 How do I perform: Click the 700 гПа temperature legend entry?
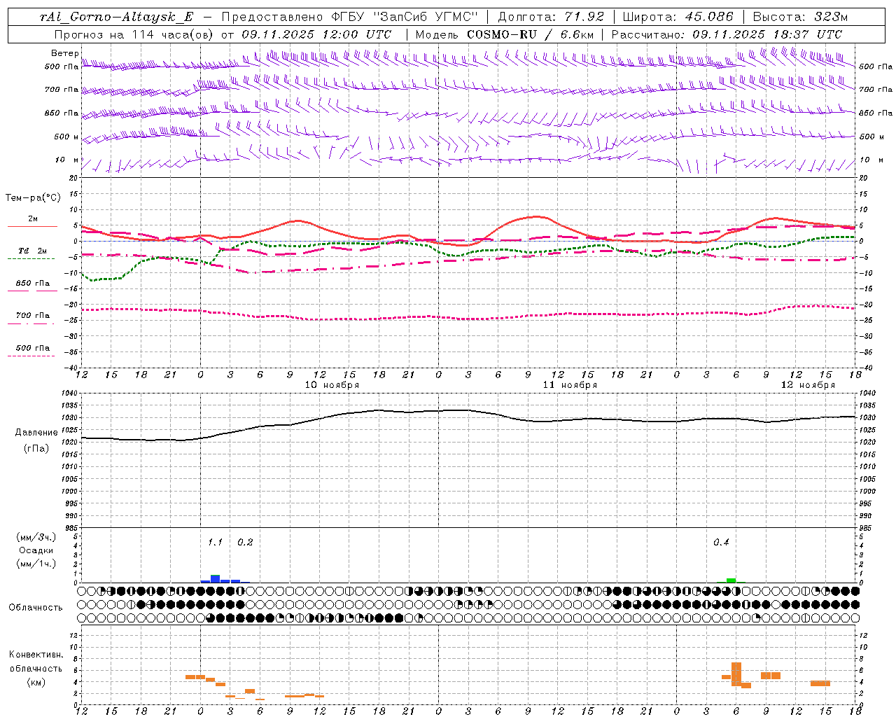point(32,316)
